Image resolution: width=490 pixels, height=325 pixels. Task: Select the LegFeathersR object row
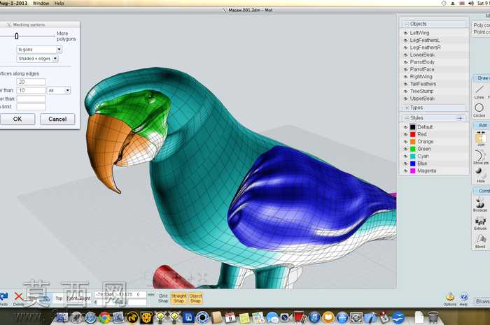pyautogui.click(x=435, y=48)
